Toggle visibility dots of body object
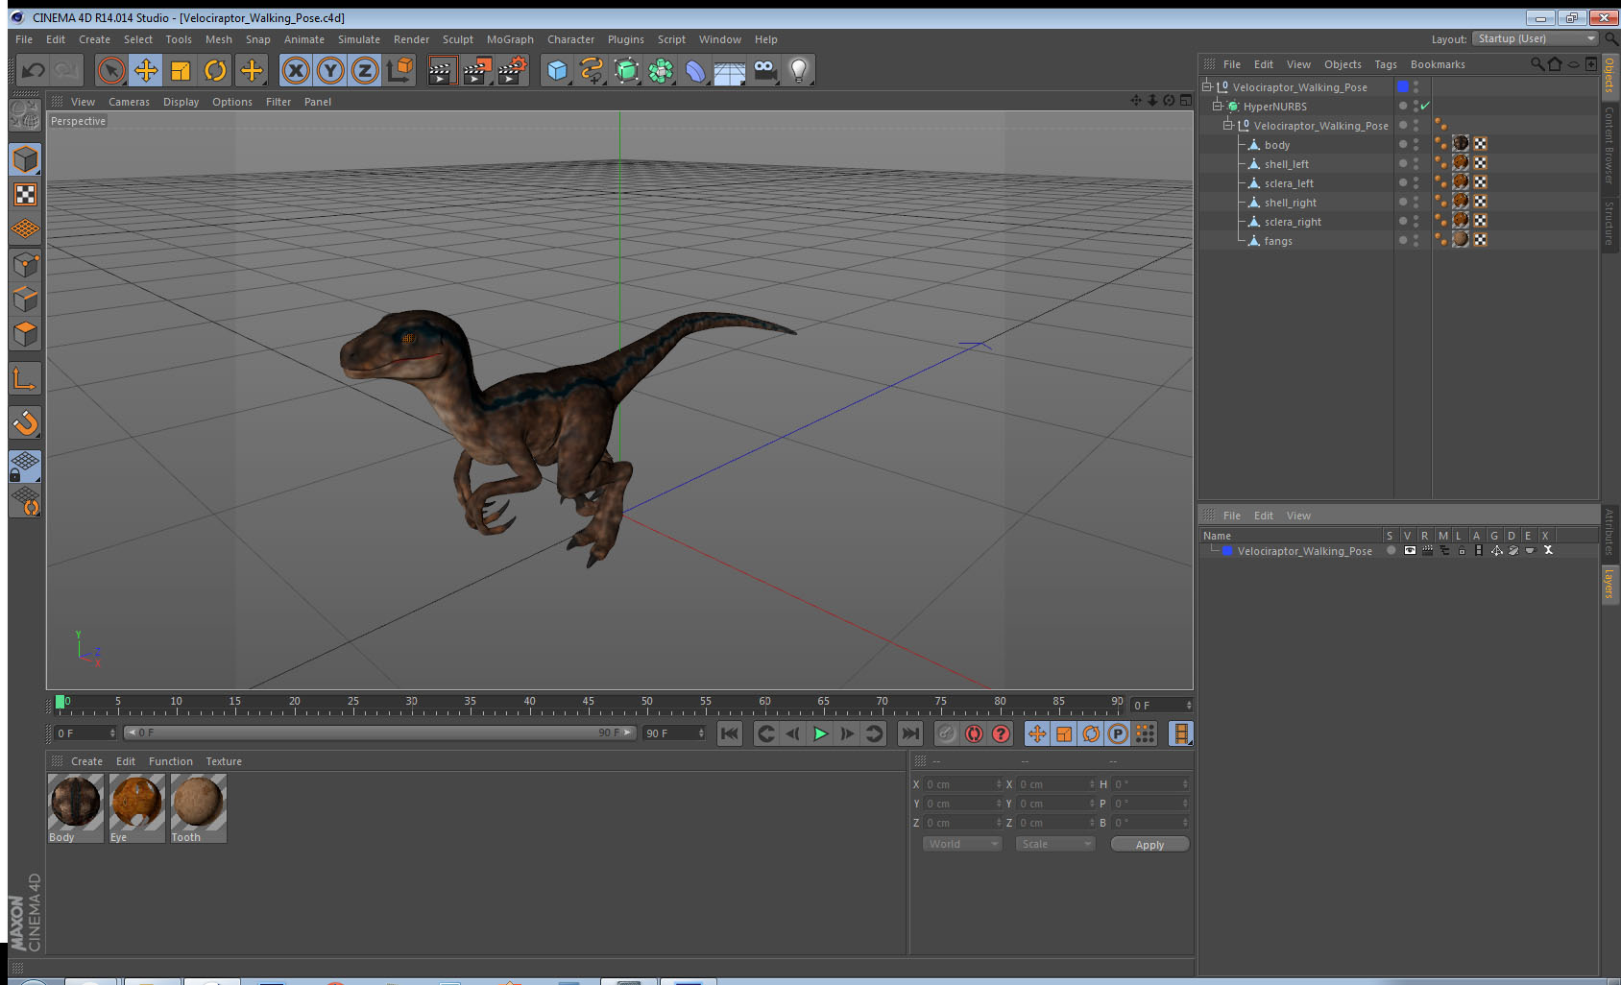Viewport: 1621px width, 985px height. click(x=1415, y=144)
